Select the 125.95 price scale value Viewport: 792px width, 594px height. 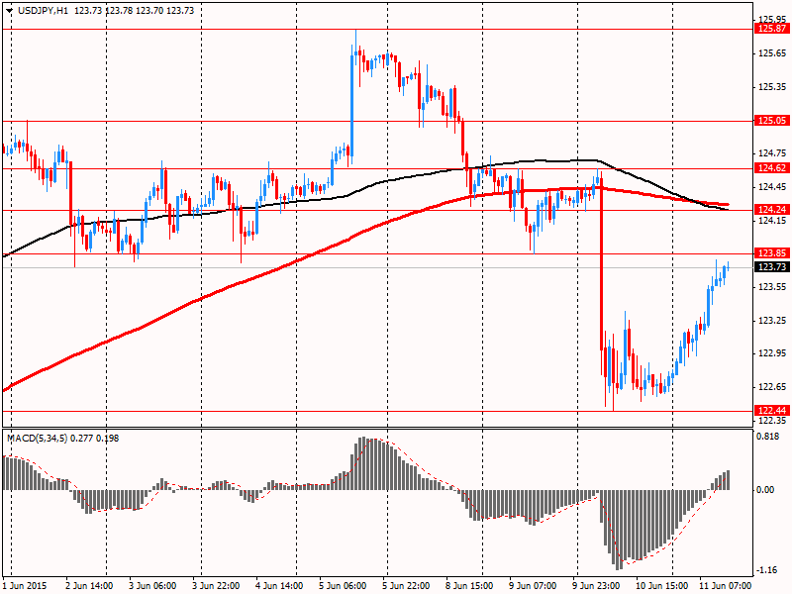772,19
